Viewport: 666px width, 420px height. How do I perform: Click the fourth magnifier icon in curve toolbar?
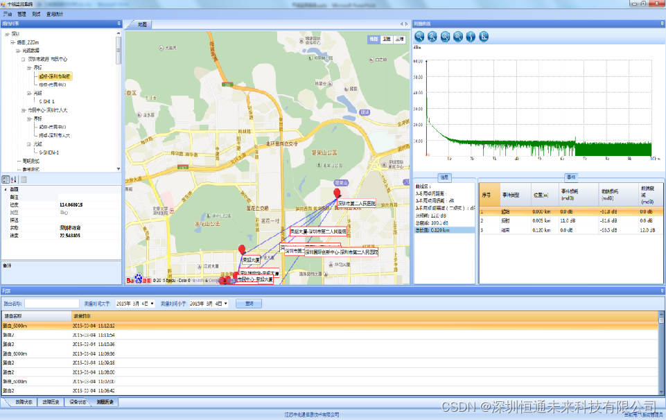click(458, 37)
